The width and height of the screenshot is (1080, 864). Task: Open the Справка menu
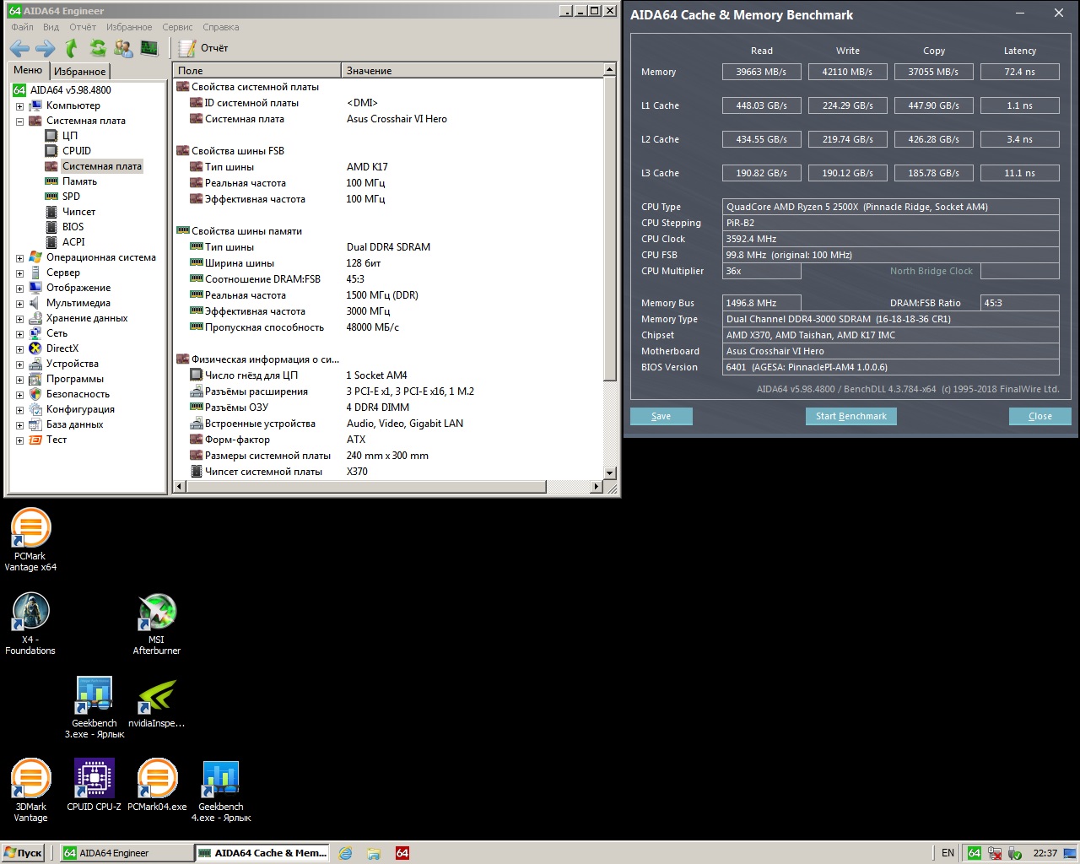click(x=221, y=27)
